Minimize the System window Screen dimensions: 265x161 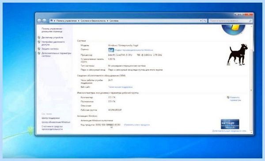236,15
